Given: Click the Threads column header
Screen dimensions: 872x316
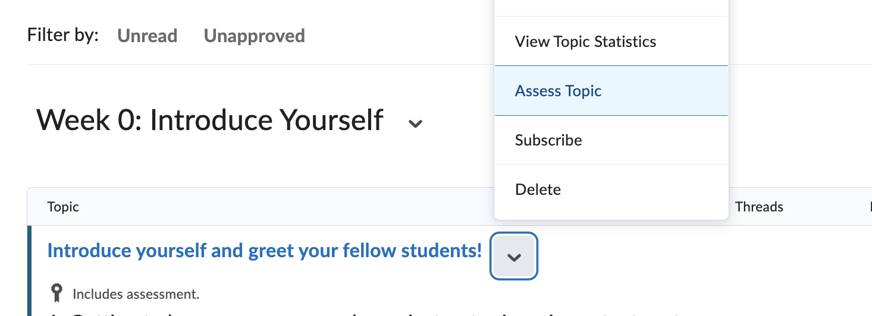Looking at the screenshot, I should [759, 207].
